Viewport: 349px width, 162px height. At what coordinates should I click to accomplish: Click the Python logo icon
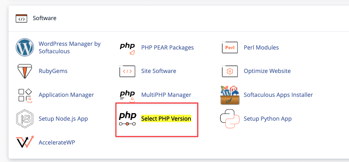coord(230,119)
